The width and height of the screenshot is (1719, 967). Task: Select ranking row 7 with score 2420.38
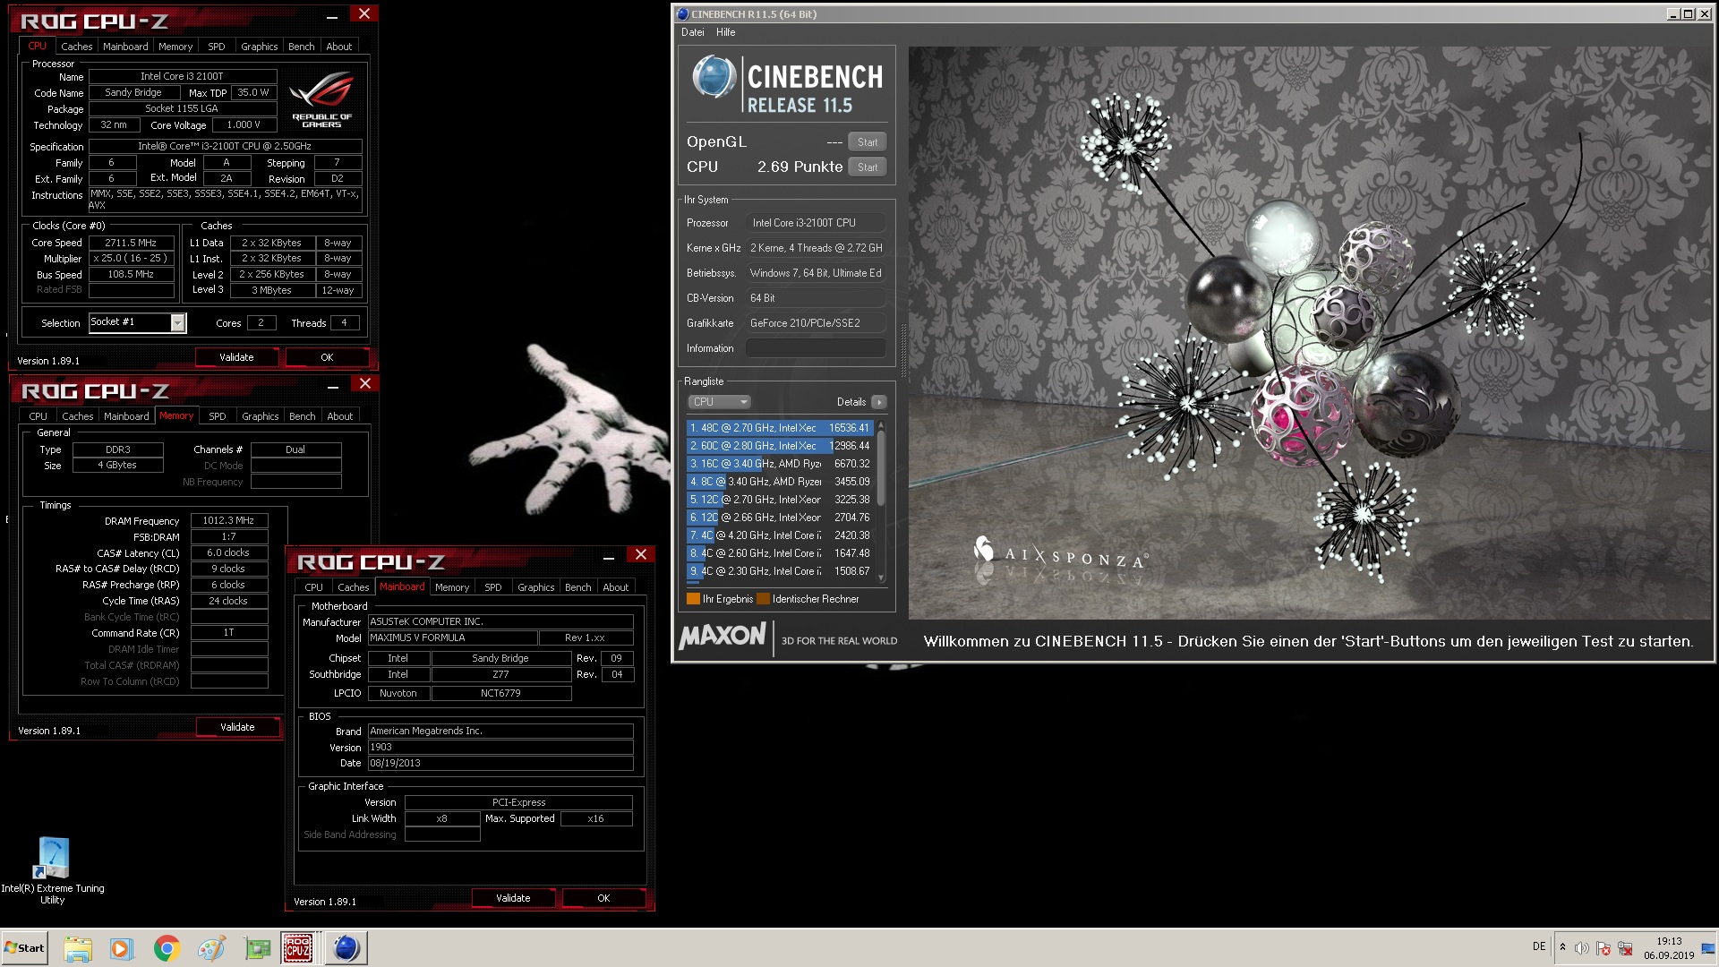(x=779, y=535)
